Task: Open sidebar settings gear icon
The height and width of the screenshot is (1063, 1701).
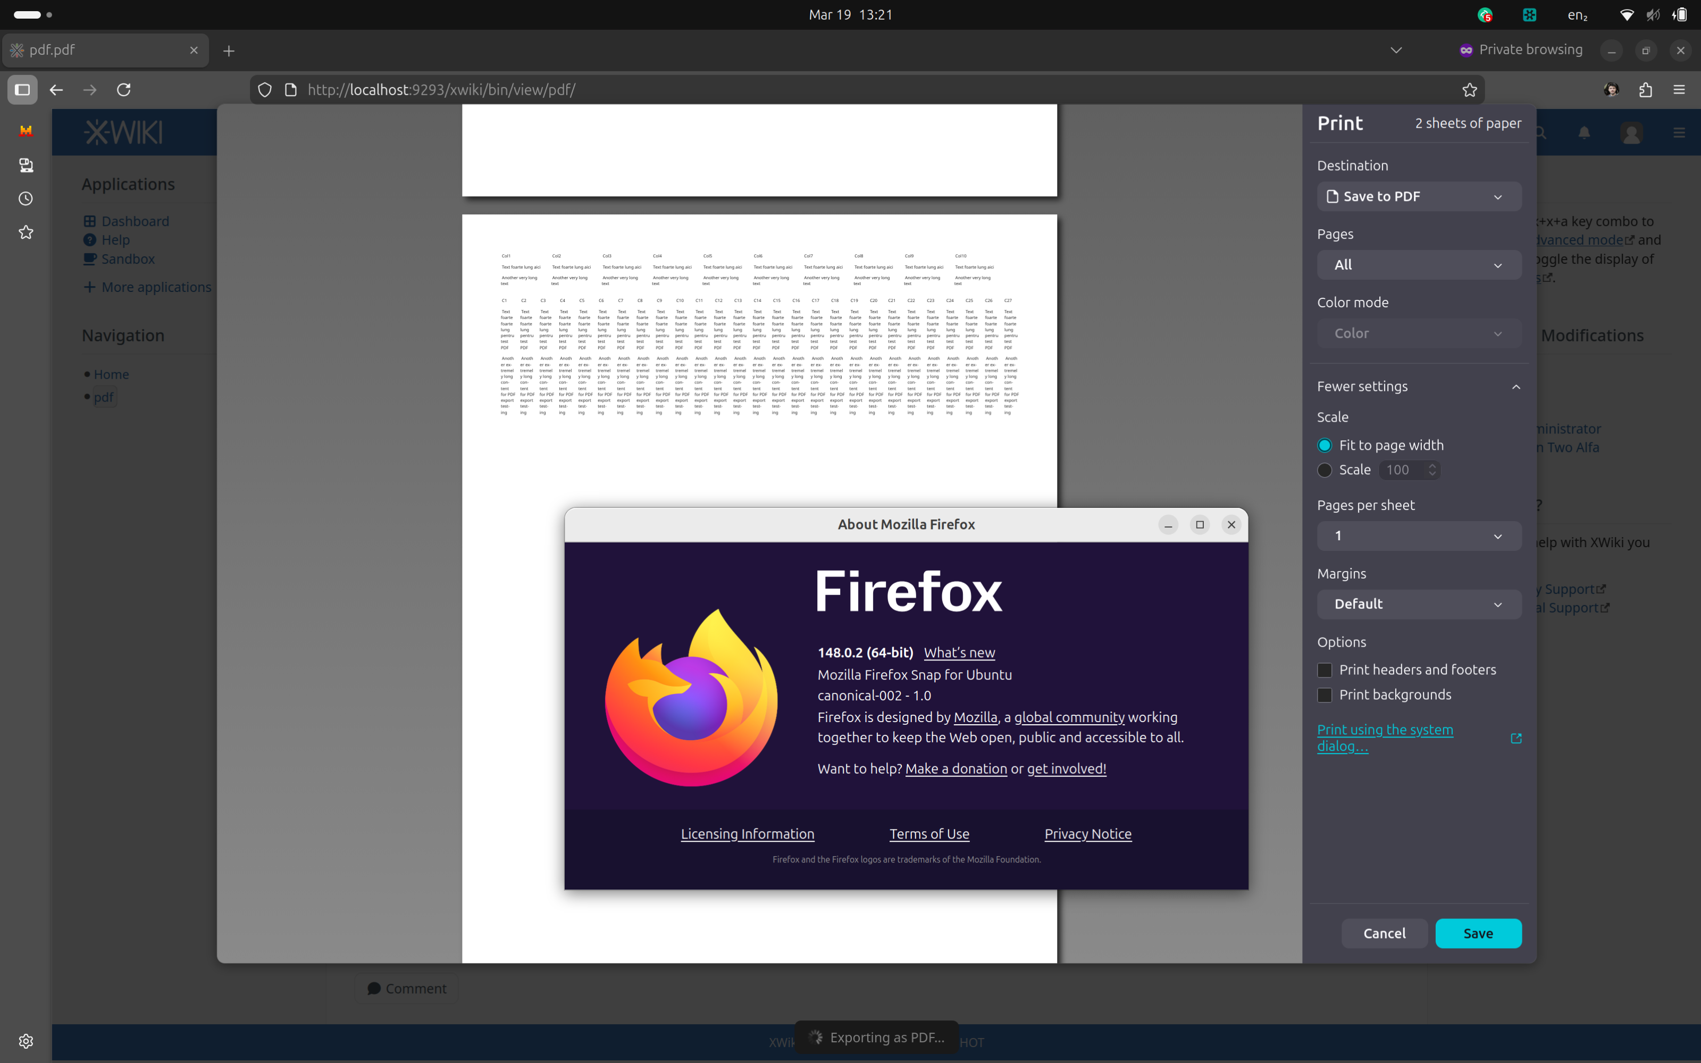Action: point(26,1041)
